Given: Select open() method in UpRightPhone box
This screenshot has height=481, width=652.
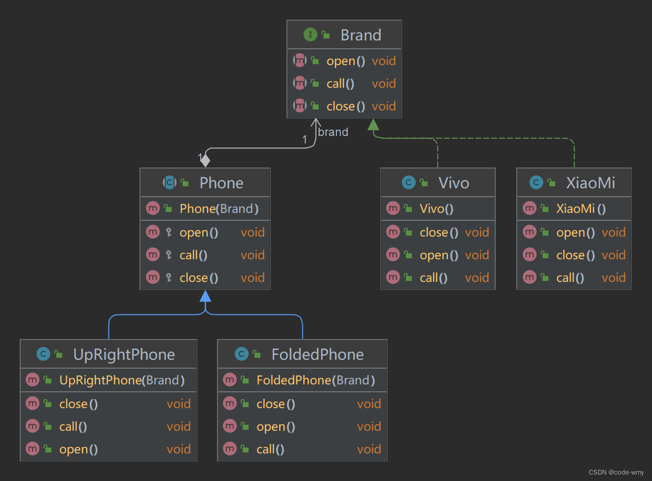Looking at the screenshot, I should (x=109, y=449).
